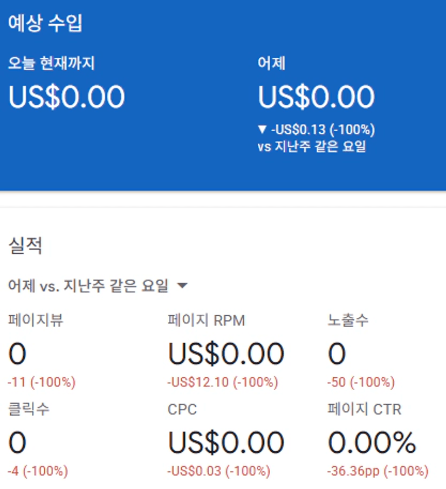Click the dropdown arrow beside 요일
This screenshot has height=489, width=446.
182,286
